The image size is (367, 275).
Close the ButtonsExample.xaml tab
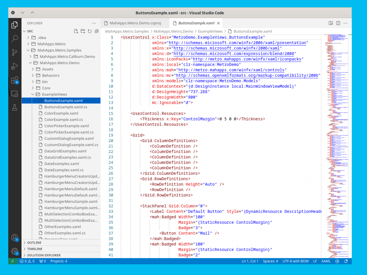tap(218, 23)
